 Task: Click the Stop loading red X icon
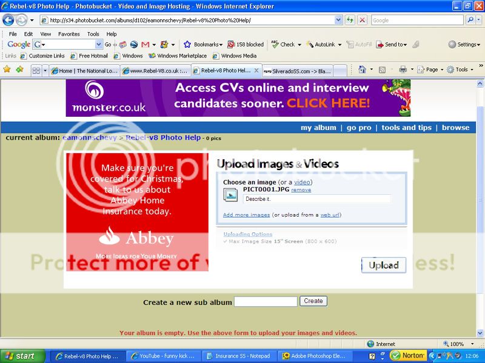pos(362,20)
